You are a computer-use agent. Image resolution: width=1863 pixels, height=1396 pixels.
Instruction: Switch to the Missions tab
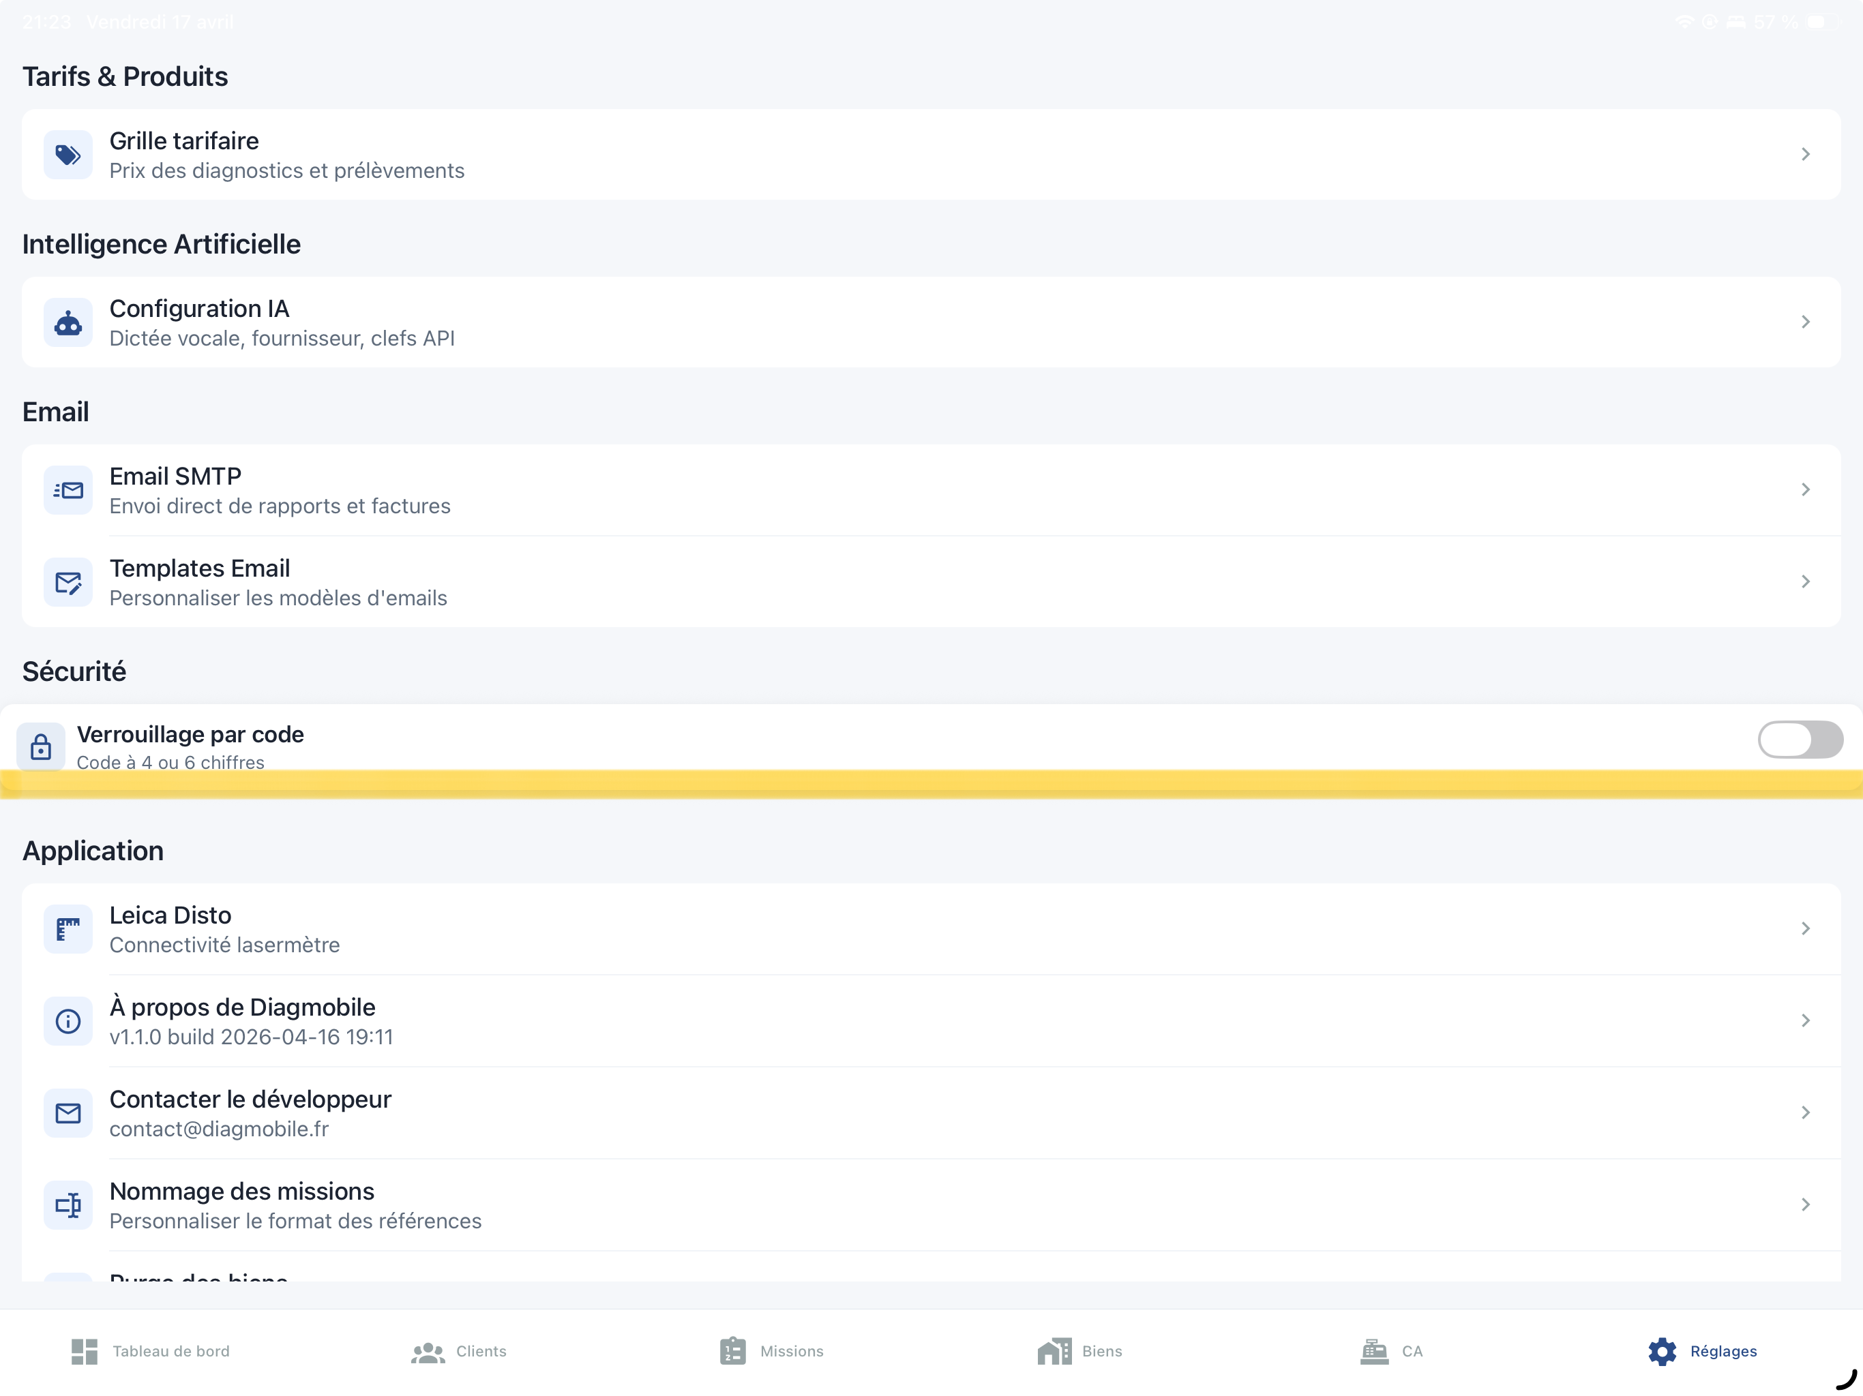770,1352
